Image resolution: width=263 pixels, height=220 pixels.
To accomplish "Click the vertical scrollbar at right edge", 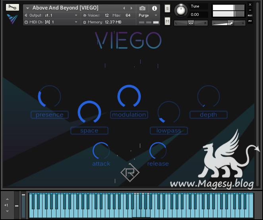I will point(257,94).
